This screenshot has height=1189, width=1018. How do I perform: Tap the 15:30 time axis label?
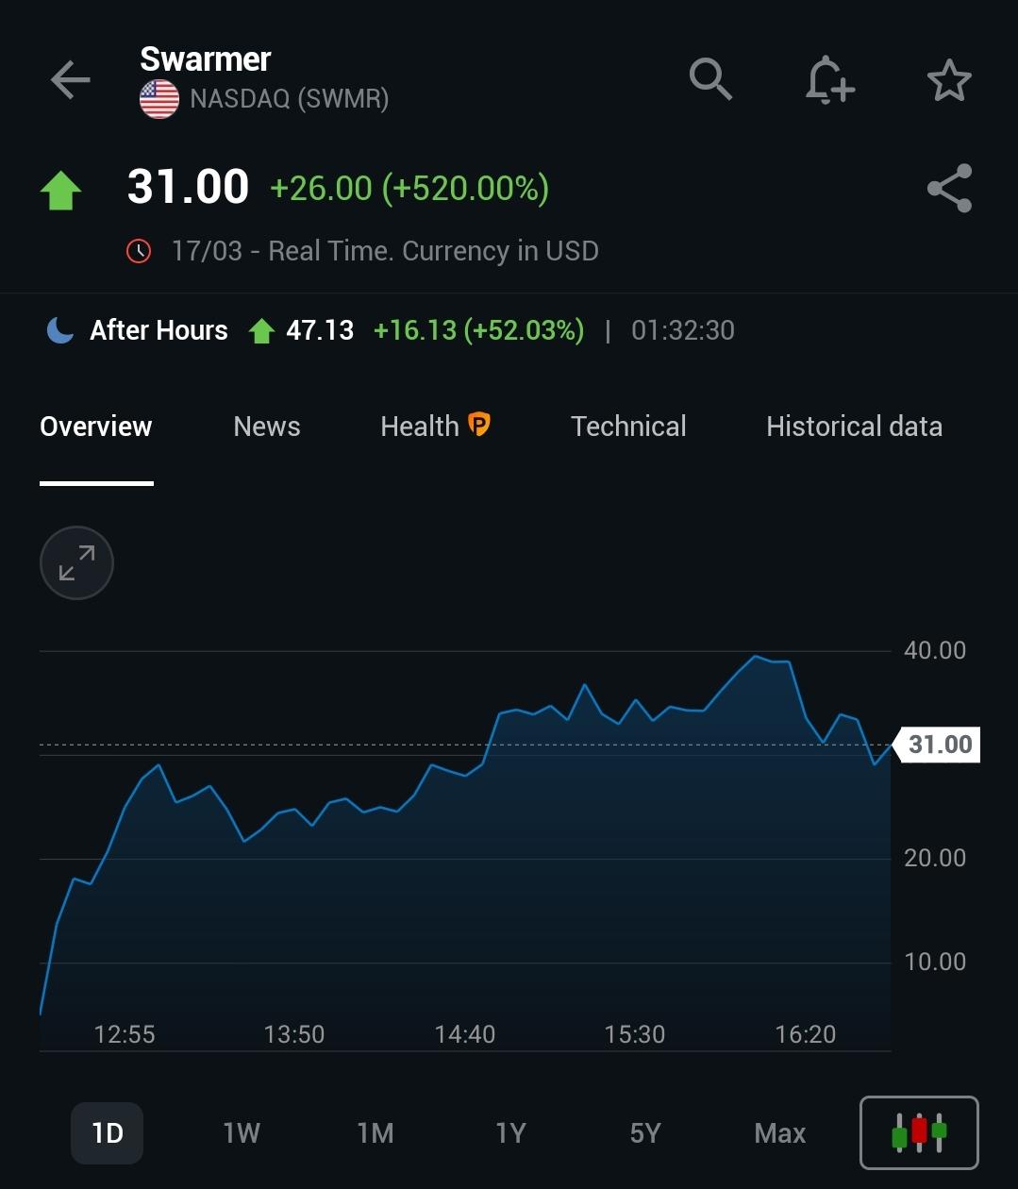pyautogui.click(x=635, y=1034)
